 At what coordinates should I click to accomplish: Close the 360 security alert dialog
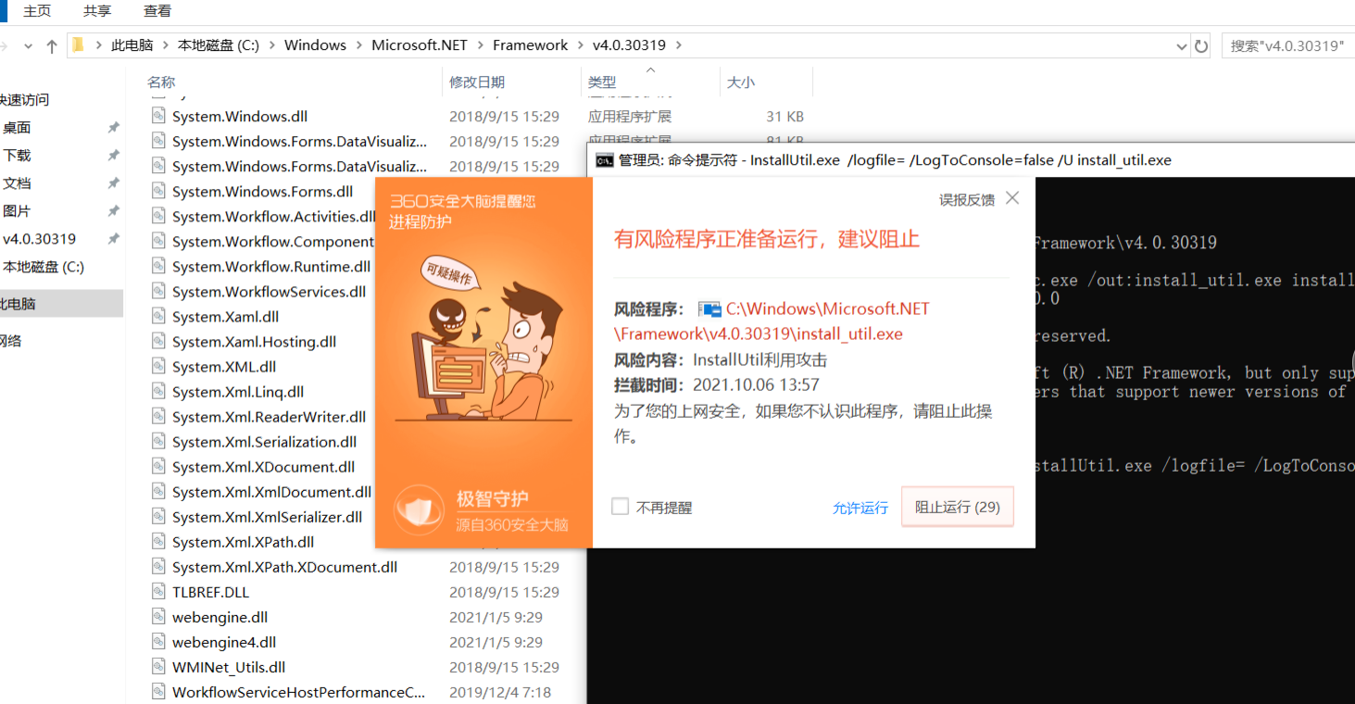click(x=1012, y=198)
